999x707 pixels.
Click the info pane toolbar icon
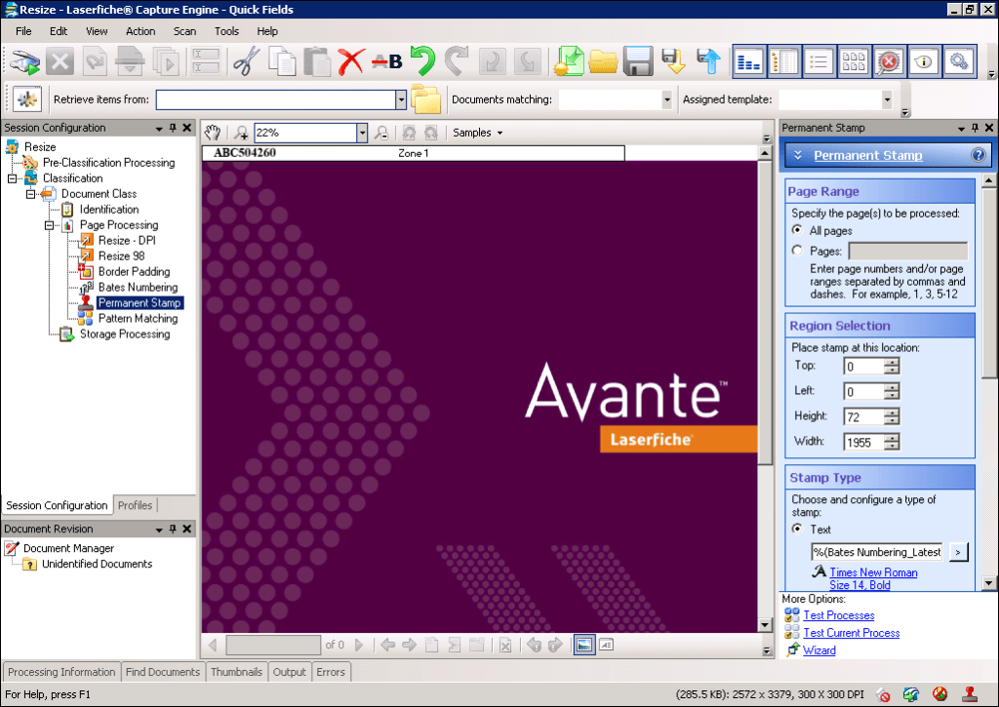click(x=924, y=61)
